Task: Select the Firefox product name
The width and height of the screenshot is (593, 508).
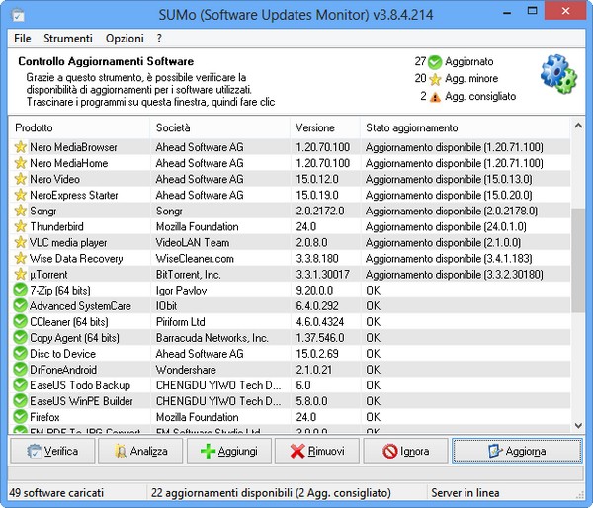Action: pos(44,417)
